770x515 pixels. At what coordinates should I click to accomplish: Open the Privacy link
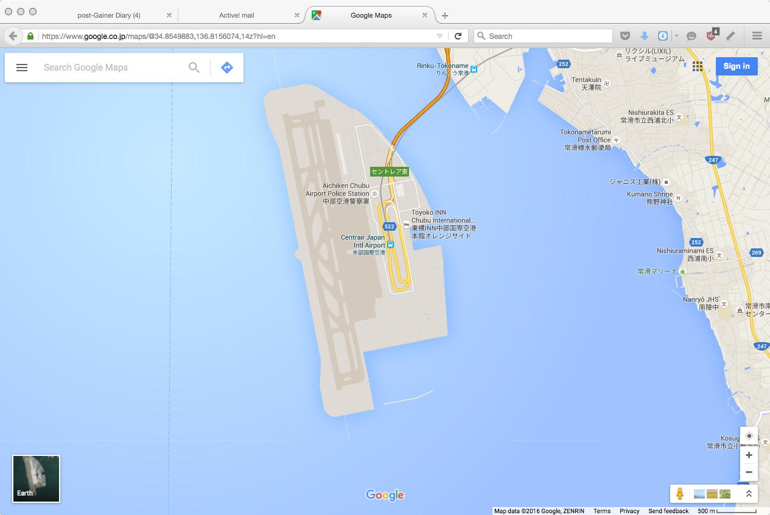(629, 511)
